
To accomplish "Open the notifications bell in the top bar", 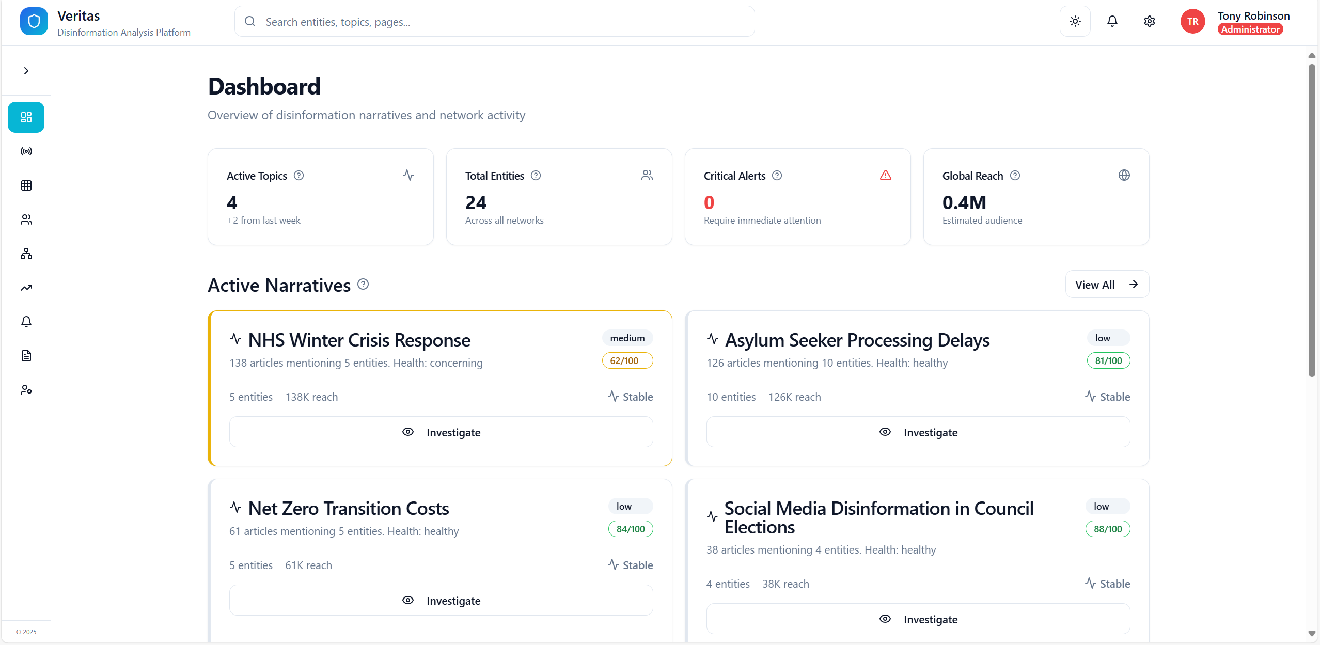I will (1112, 21).
